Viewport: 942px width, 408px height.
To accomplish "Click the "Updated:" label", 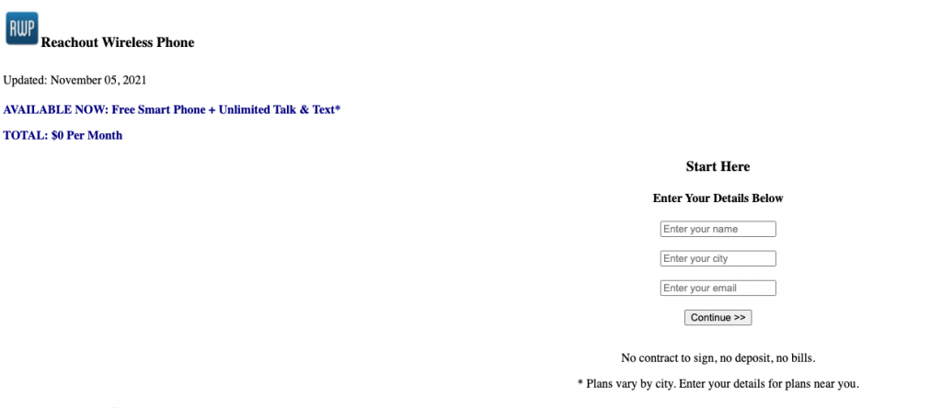I will pyautogui.click(x=25, y=80).
